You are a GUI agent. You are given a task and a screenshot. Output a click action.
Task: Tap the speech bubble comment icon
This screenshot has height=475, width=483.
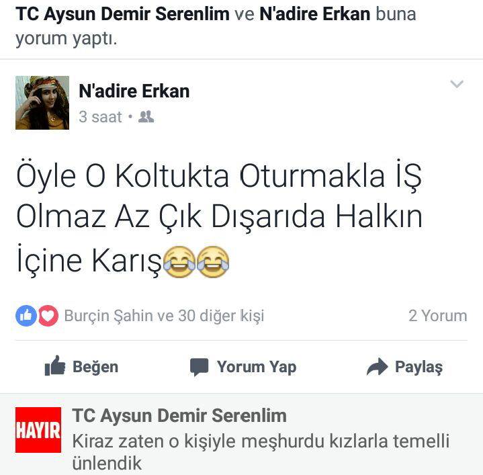pos(200,367)
